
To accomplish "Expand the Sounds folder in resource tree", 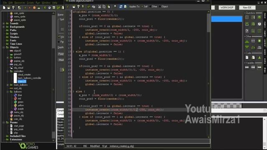I will 4,23.
